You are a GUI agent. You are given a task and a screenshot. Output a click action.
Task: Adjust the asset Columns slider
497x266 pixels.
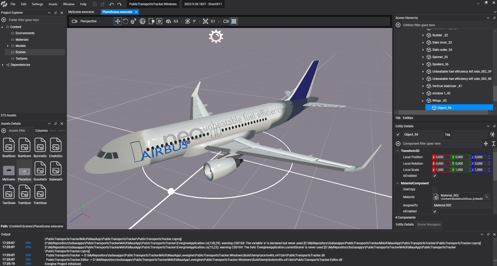coord(57,131)
